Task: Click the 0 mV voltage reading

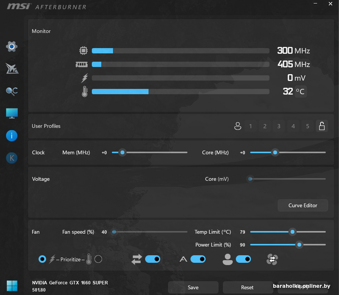Action: pyautogui.click(x=296, y=78)
